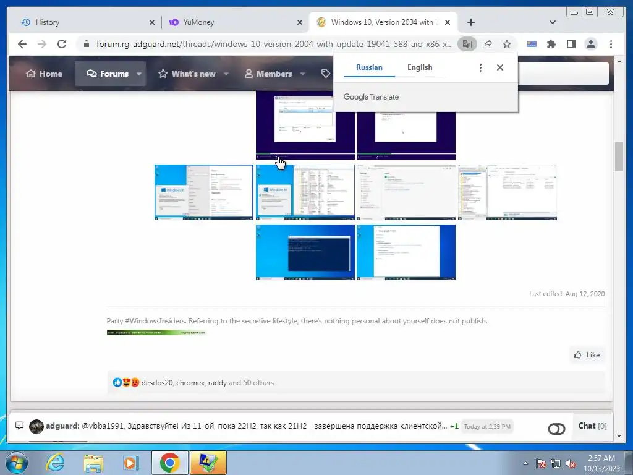Image resolution: width=633 pixels, height=475 pixels.
Task: Click the share page icon
Action: (x=487, y=44)
